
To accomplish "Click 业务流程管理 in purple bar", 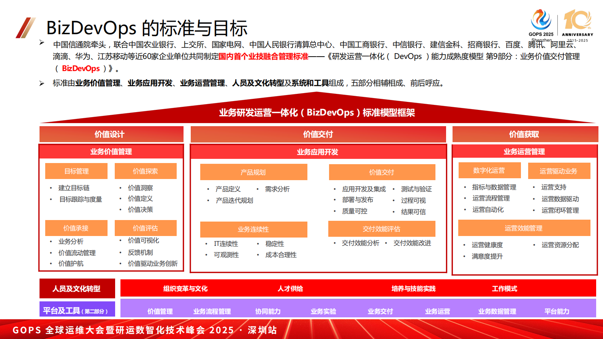I will 212,311.
